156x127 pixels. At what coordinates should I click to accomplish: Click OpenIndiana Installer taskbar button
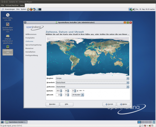point(16,122)
